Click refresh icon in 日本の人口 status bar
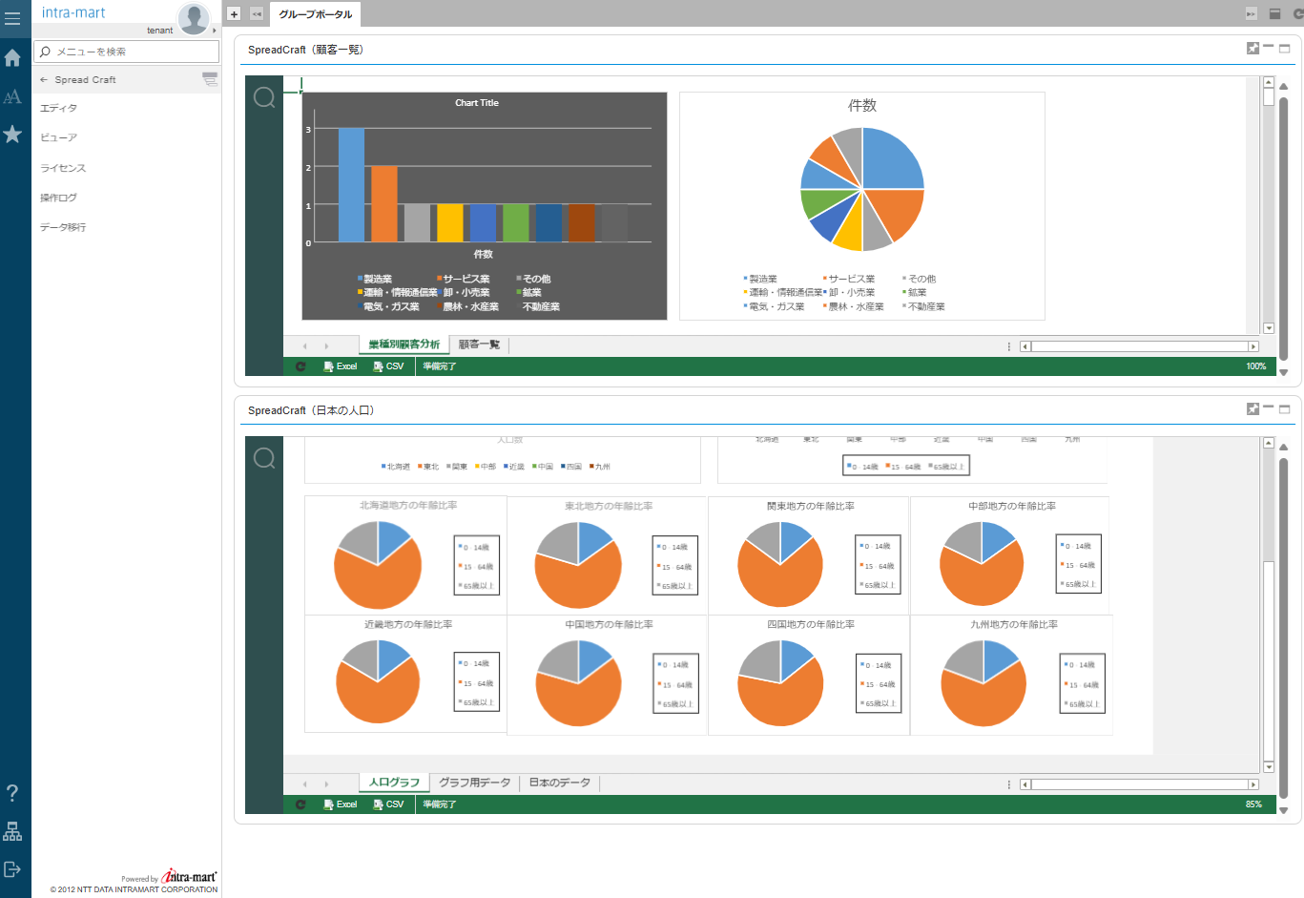1304x898 pixels. coord(300,804)
